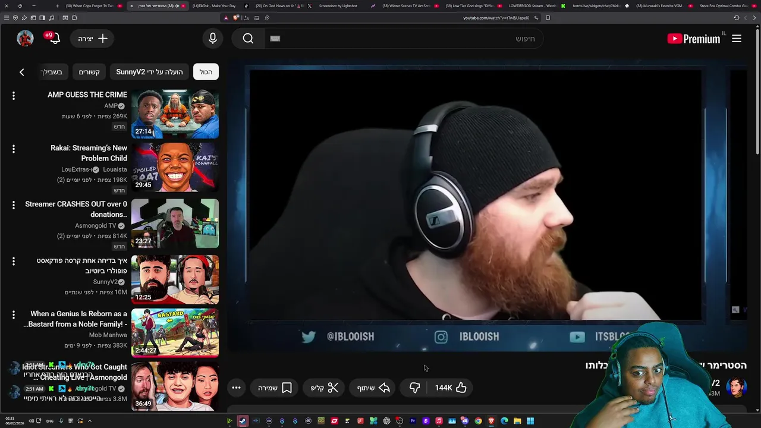Show more filter chips with the arrow
The image size is (761, 428).
pyautogui.click(x=22, y=72)
